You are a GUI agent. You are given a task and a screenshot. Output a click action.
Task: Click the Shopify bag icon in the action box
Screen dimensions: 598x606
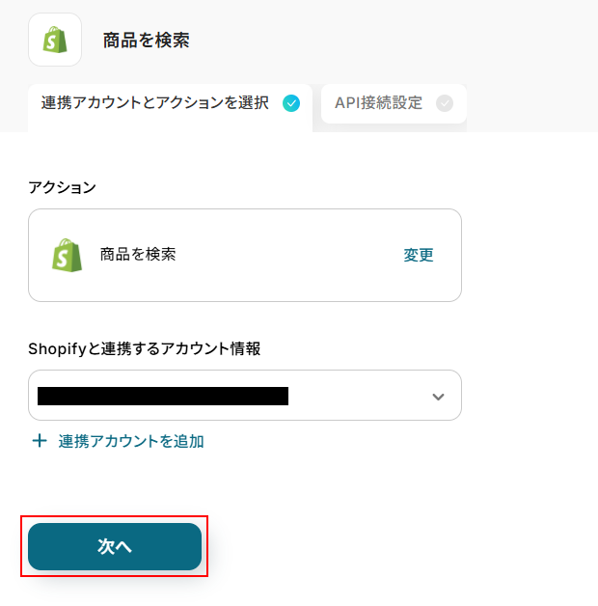pyautogui.click(x=67, y=256)
